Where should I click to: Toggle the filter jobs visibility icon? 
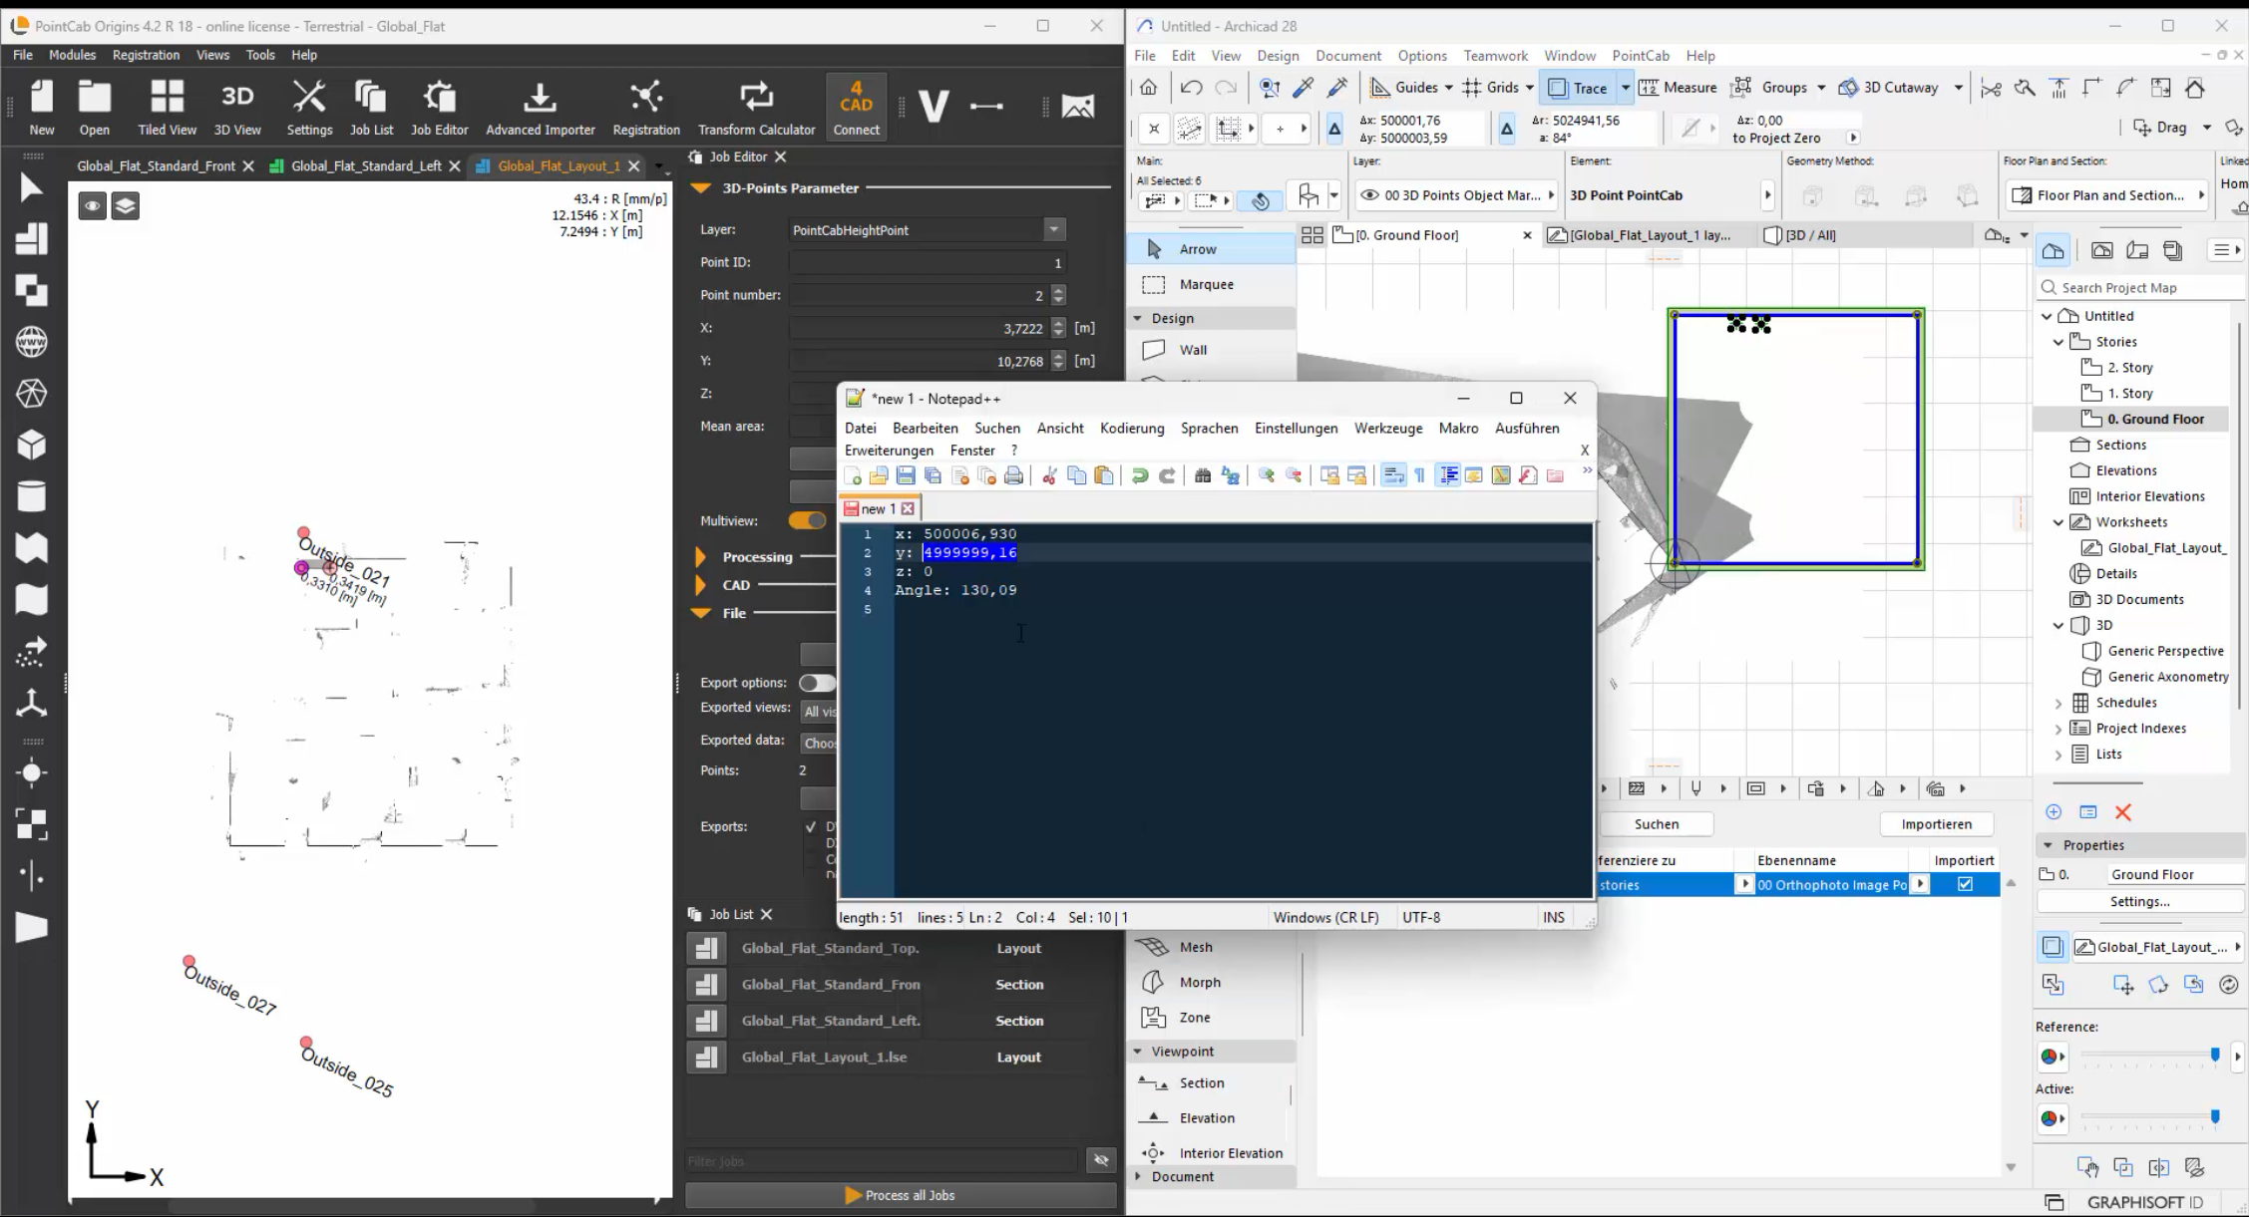pyautogui.click(x=1101, y=1160)
